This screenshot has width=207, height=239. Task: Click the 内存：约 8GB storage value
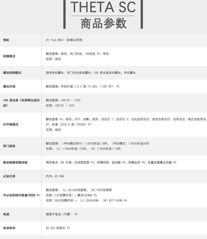pyautogui.click(x=55, y=176)
